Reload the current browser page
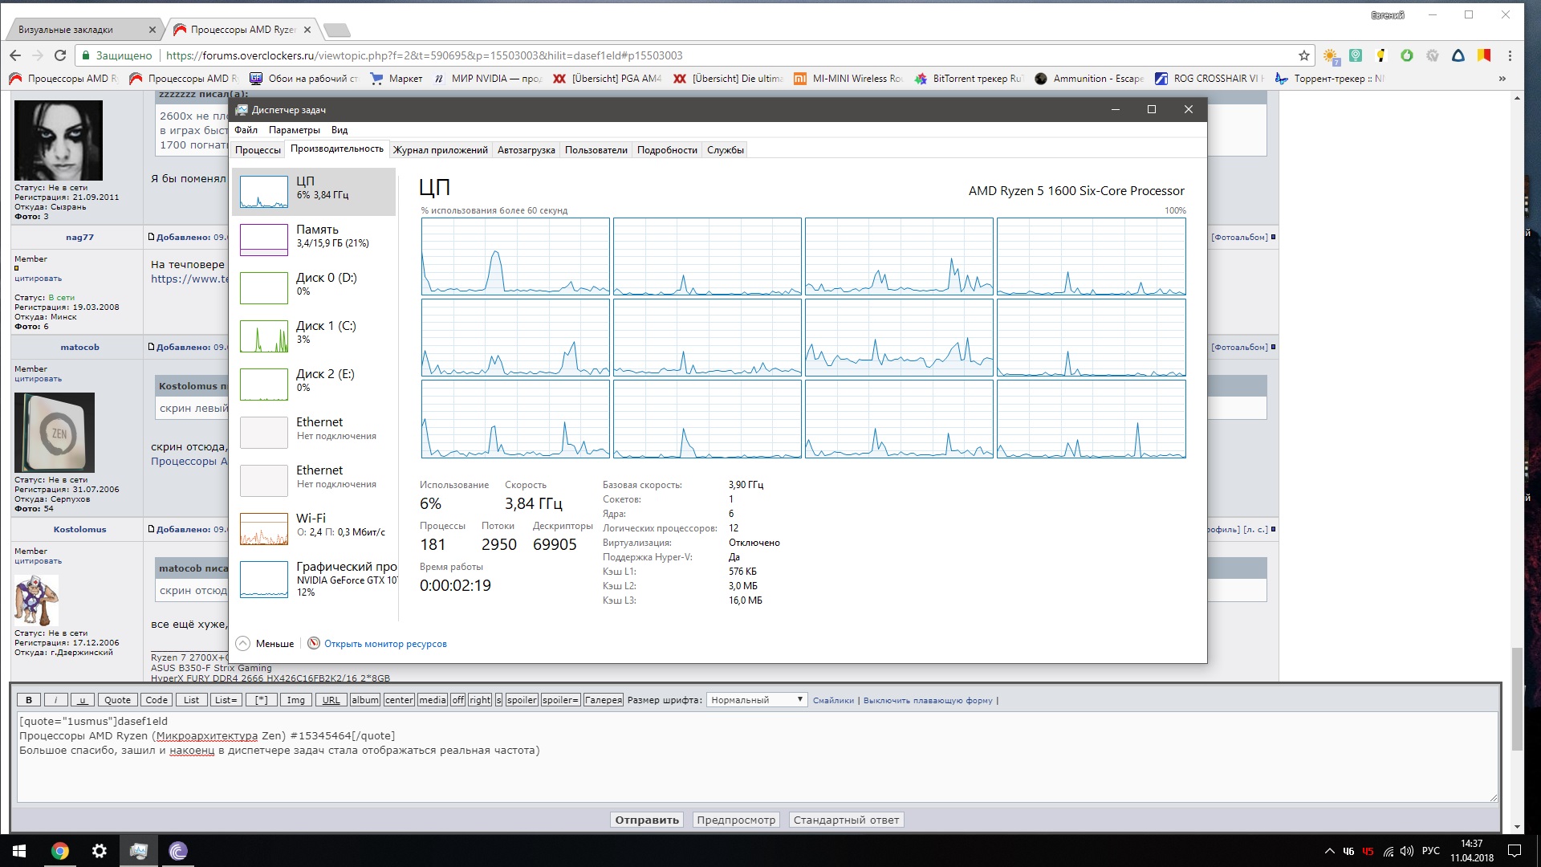Viewport: 1541px width, 867px height. point(59,55)
